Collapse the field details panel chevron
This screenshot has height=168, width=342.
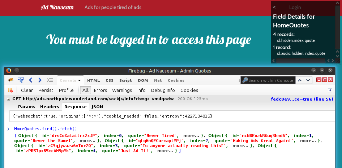point(274,7)
